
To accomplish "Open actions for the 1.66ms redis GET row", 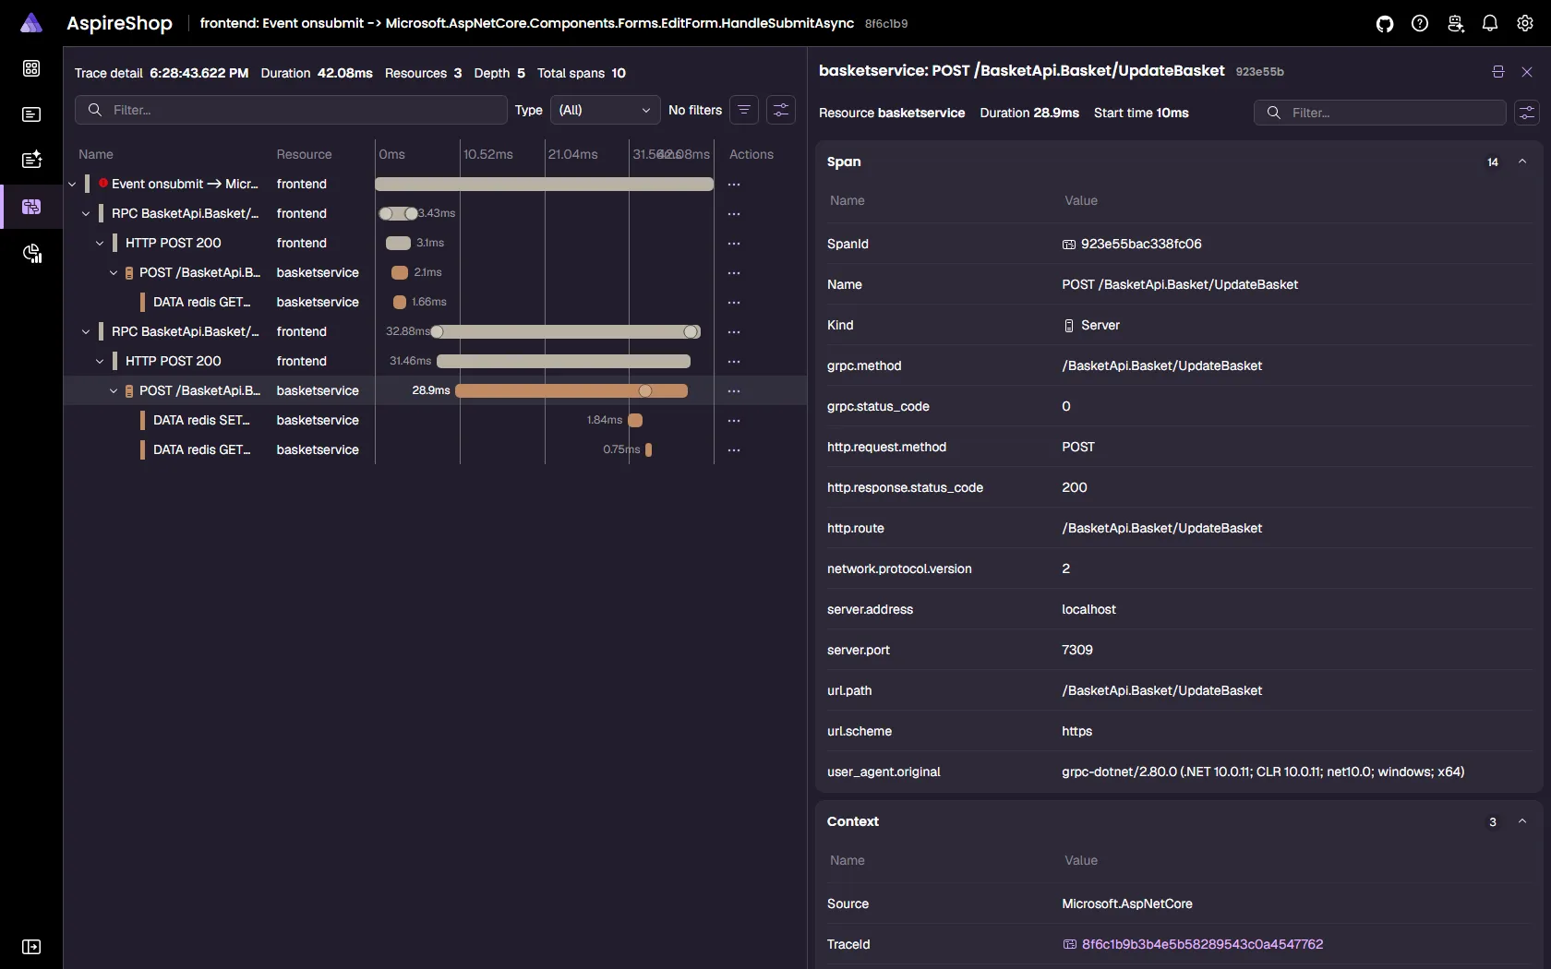I will [x=734, y=303].
